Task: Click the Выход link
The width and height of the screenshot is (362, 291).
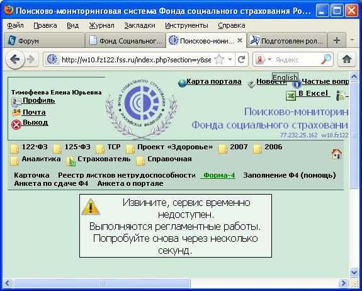Action: [x=35, y=122]
